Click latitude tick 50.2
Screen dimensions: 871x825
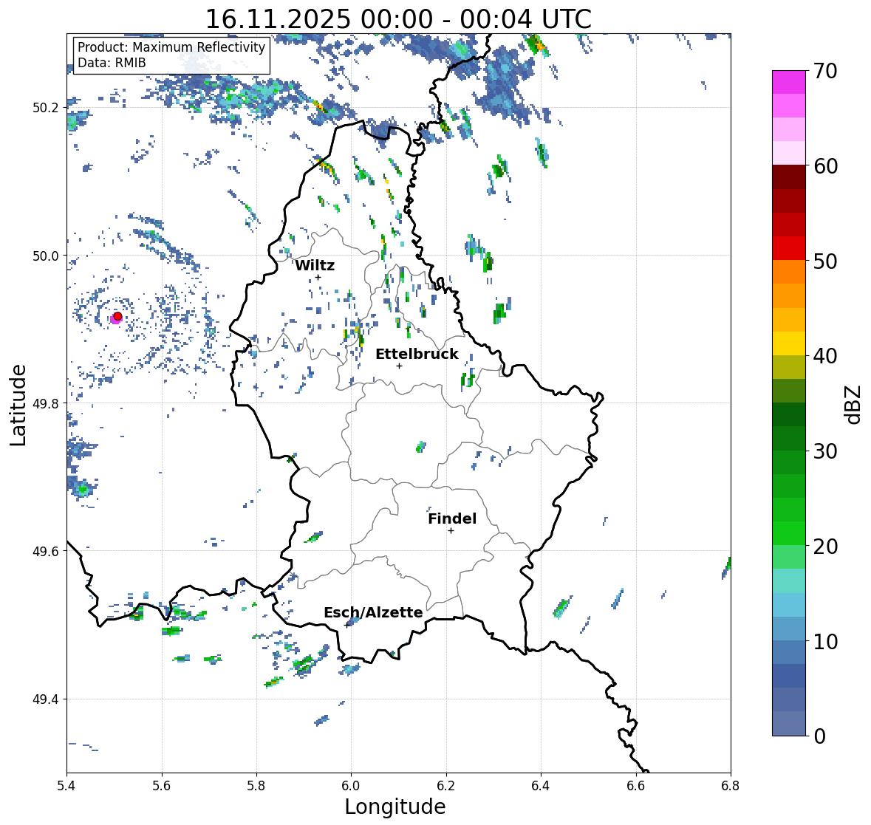47,108
